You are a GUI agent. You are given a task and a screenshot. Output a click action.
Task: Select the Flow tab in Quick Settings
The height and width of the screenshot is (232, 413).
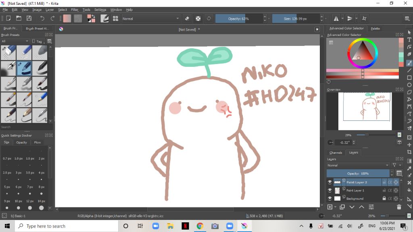pyautogui.click(x=38, y=142)
